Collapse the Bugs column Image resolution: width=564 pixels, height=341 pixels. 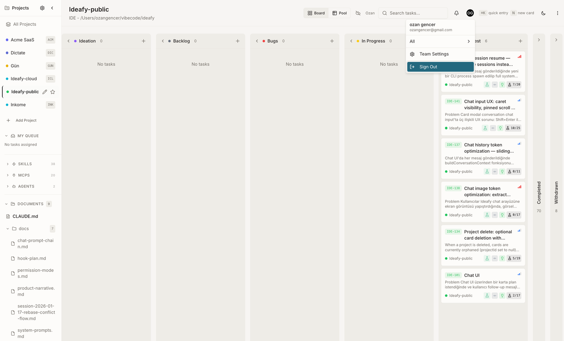click(257, 41)
